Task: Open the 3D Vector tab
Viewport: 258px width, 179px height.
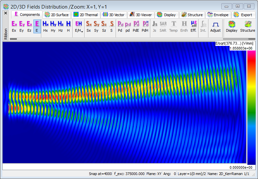Action: pyautogui.click(x=113, y=15)
